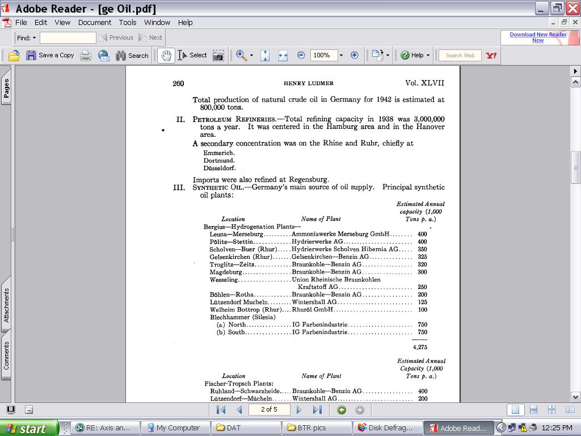Click the 100% zoom value field
581x436 pixels.
pos(323,55)
